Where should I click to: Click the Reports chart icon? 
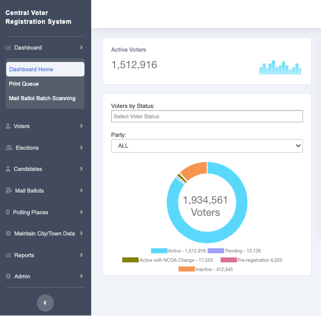pyautogui.click(x=8, y=255)
